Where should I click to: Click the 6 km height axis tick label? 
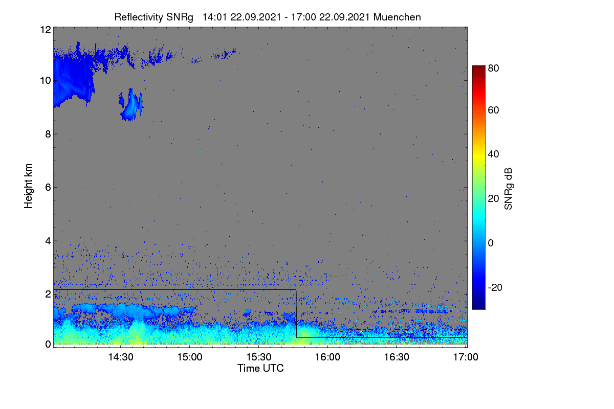point(48,187)
